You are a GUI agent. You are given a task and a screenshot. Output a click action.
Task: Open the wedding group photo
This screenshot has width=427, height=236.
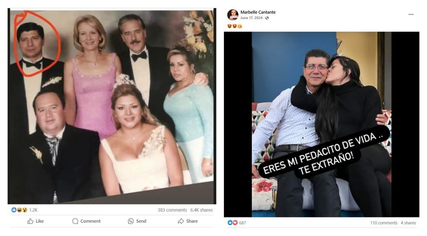112,106
